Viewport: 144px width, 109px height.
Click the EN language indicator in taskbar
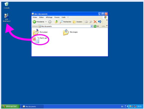coord(122,107)
